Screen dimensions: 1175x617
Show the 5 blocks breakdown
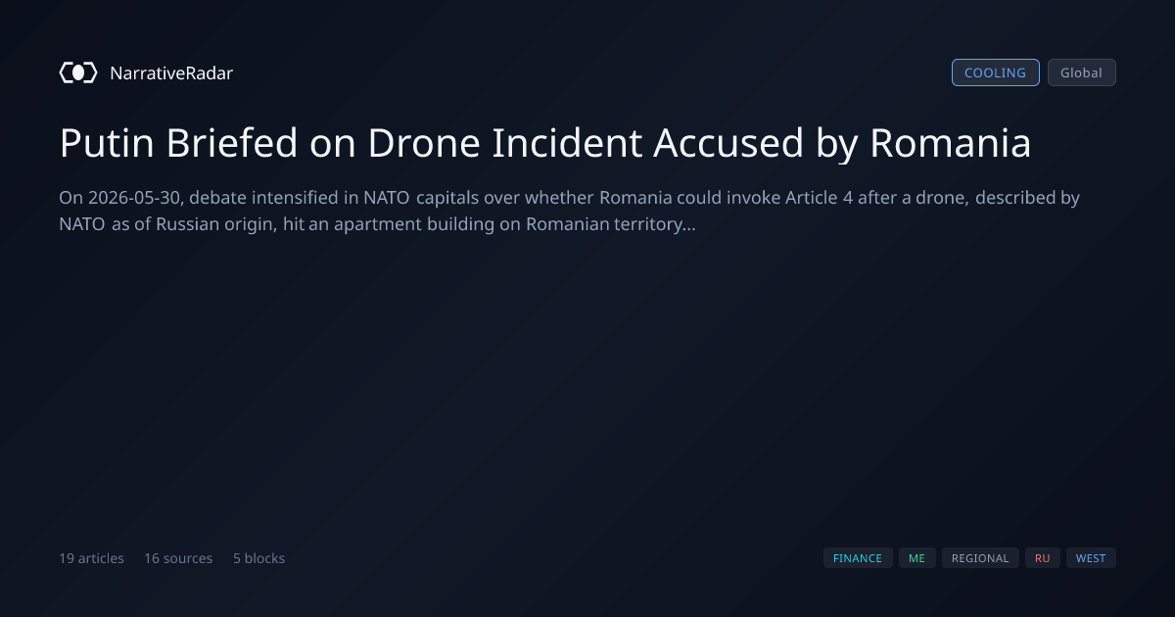258,558
